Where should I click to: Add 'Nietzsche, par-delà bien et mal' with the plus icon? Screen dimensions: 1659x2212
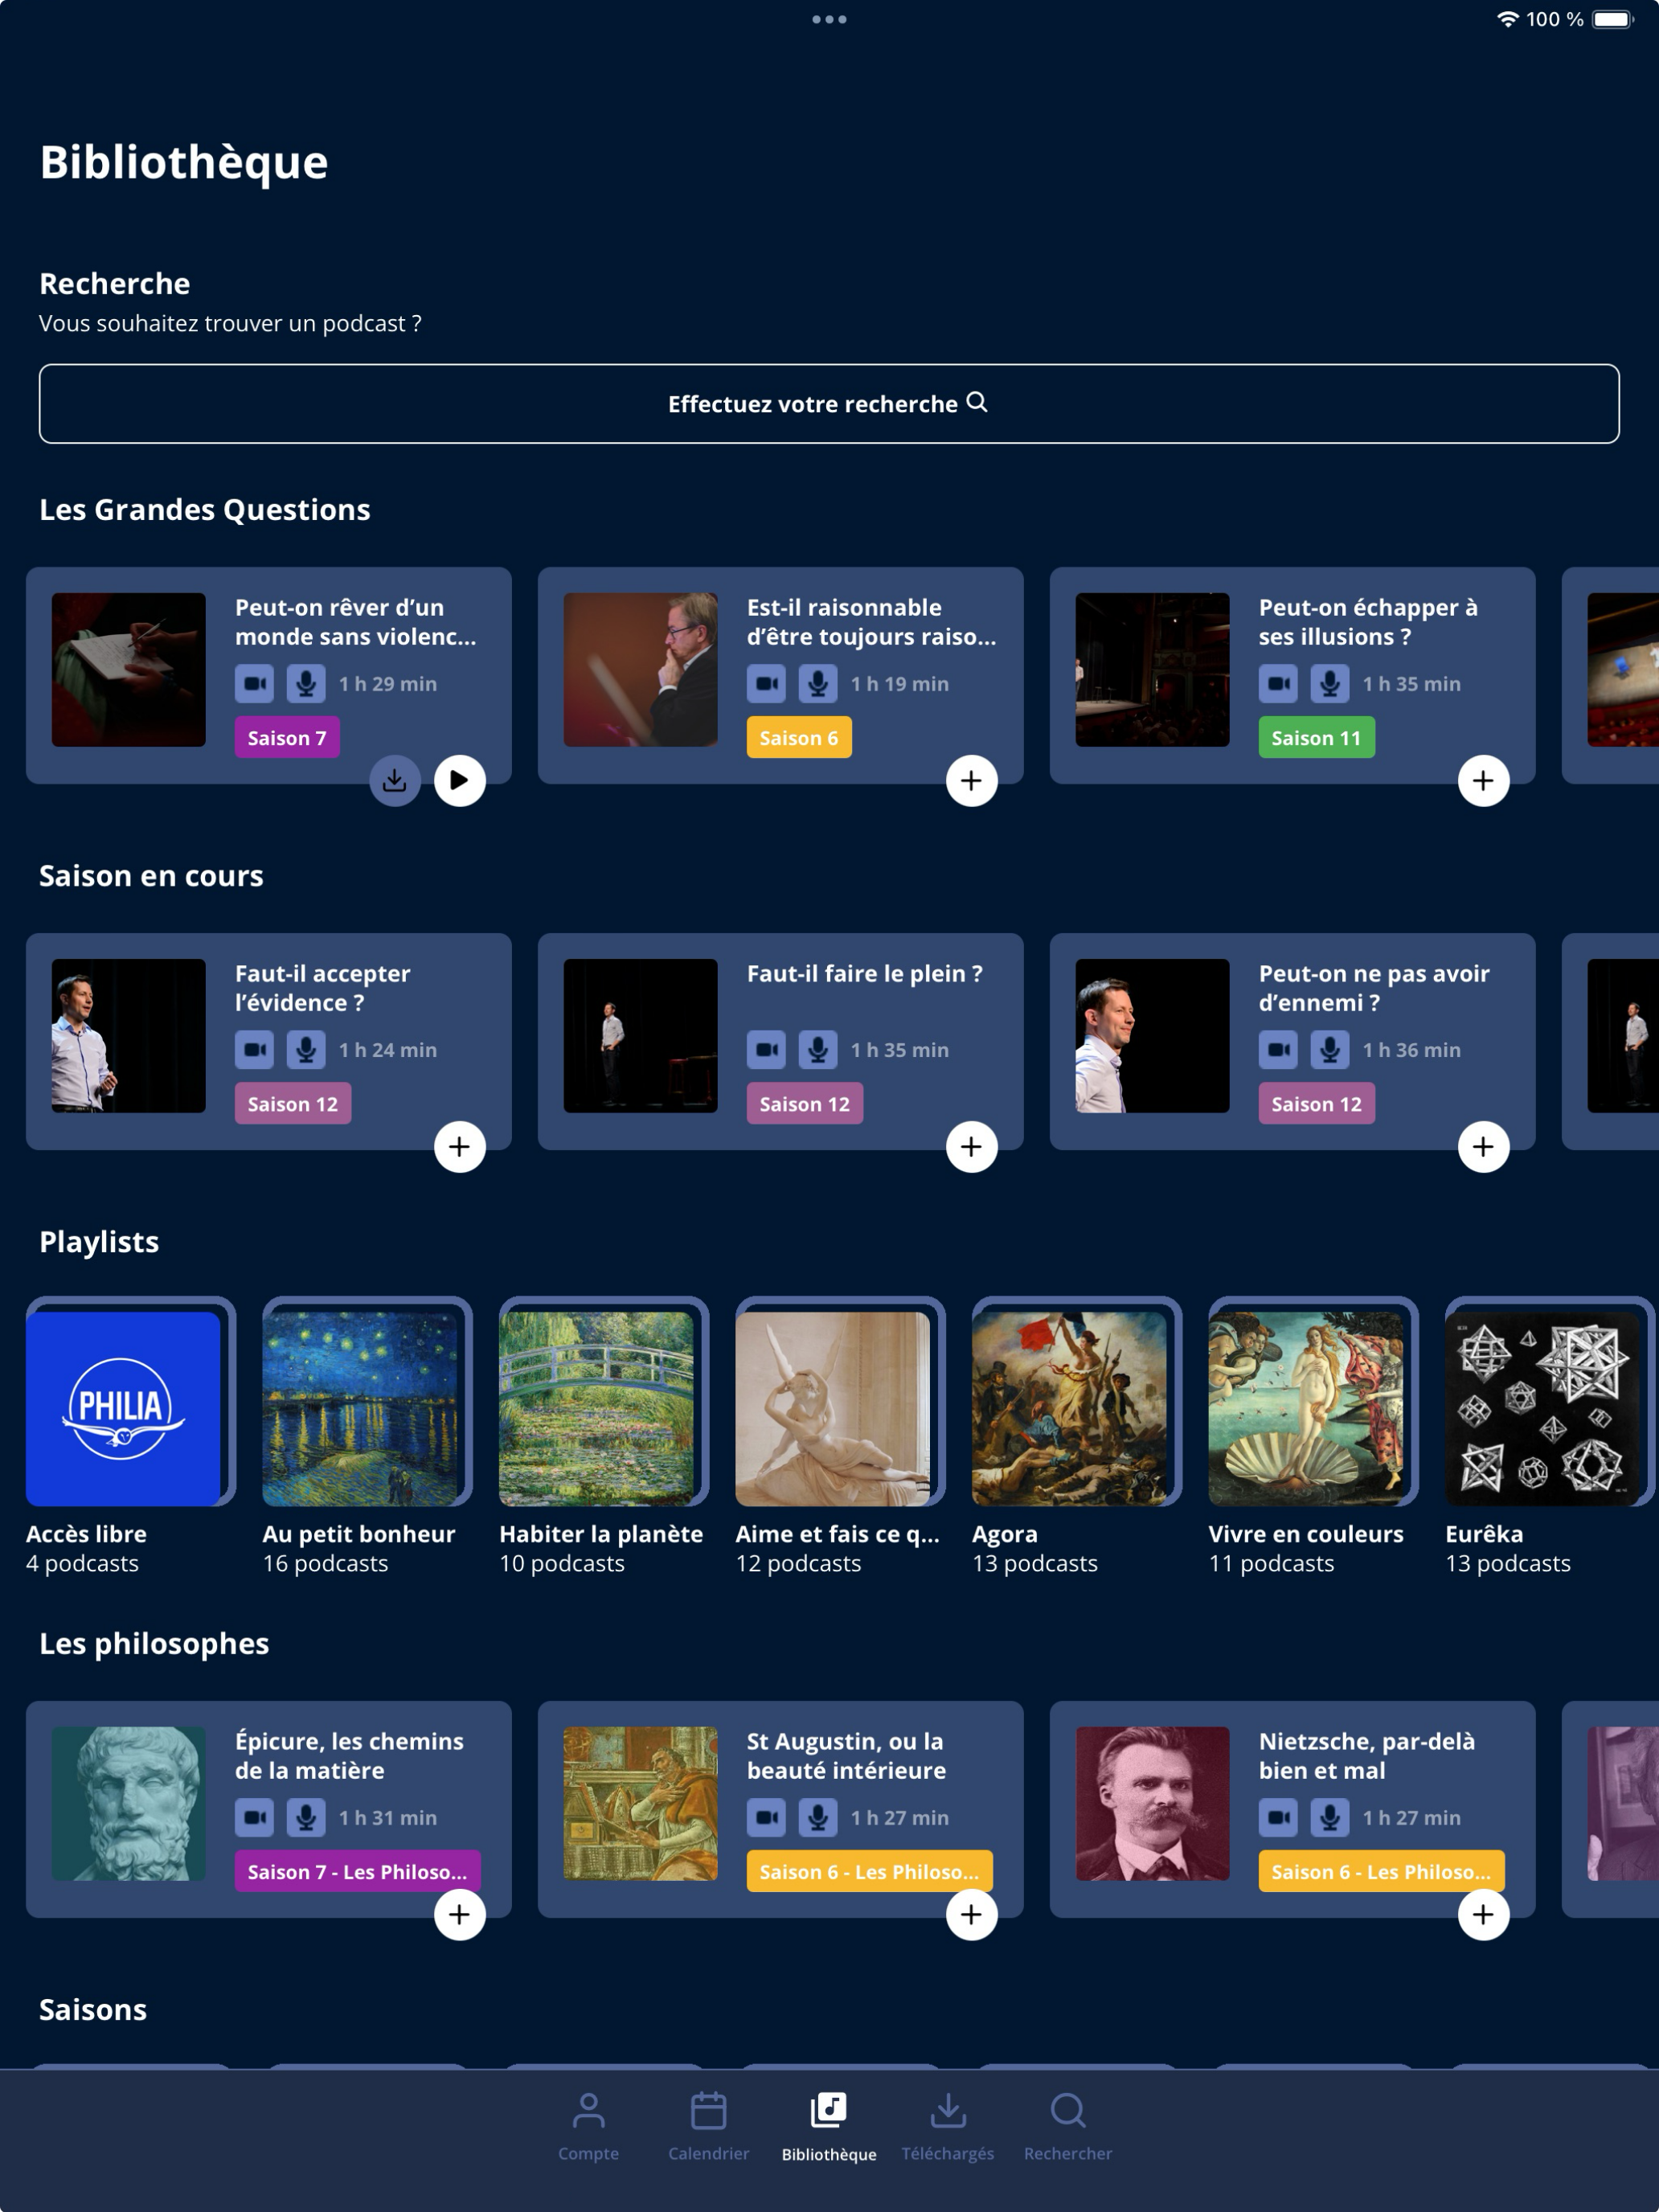coord(1483,1914)
